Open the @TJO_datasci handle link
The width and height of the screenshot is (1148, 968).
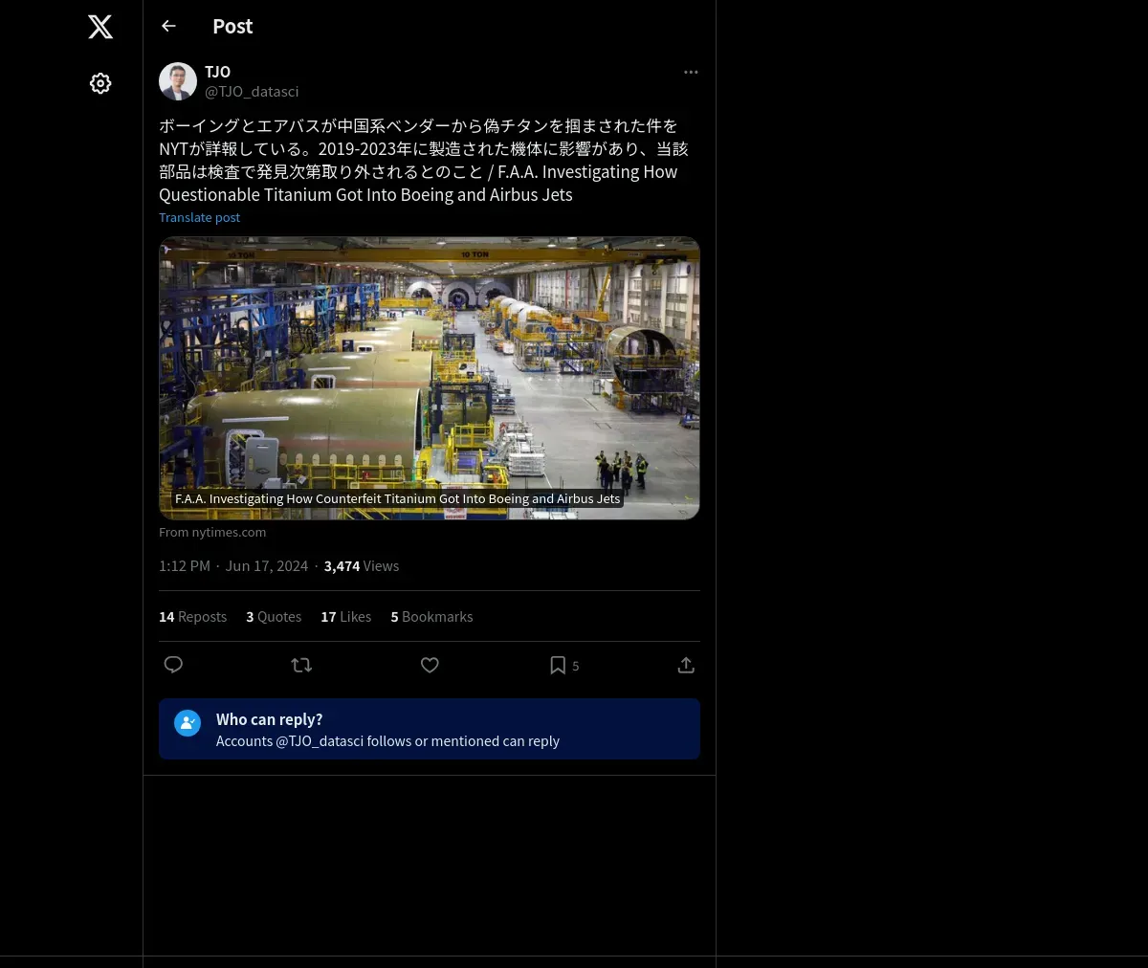(x=252, y=92)
